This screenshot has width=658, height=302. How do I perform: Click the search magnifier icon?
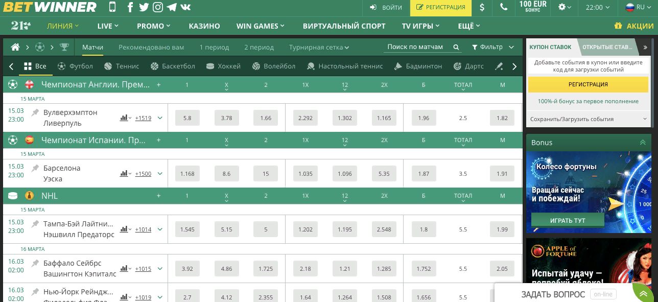pos(456,47)
